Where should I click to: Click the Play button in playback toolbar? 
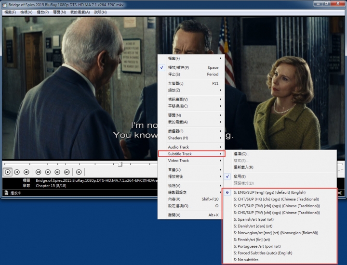(x=8, y=172)
